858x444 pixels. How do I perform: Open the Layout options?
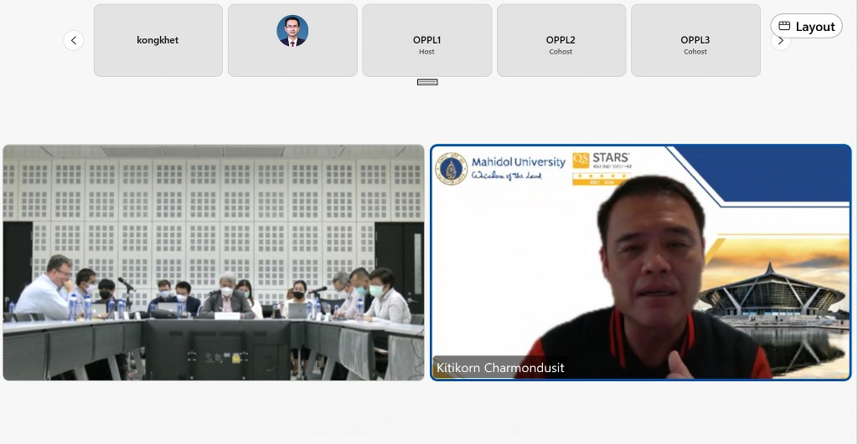806,26
